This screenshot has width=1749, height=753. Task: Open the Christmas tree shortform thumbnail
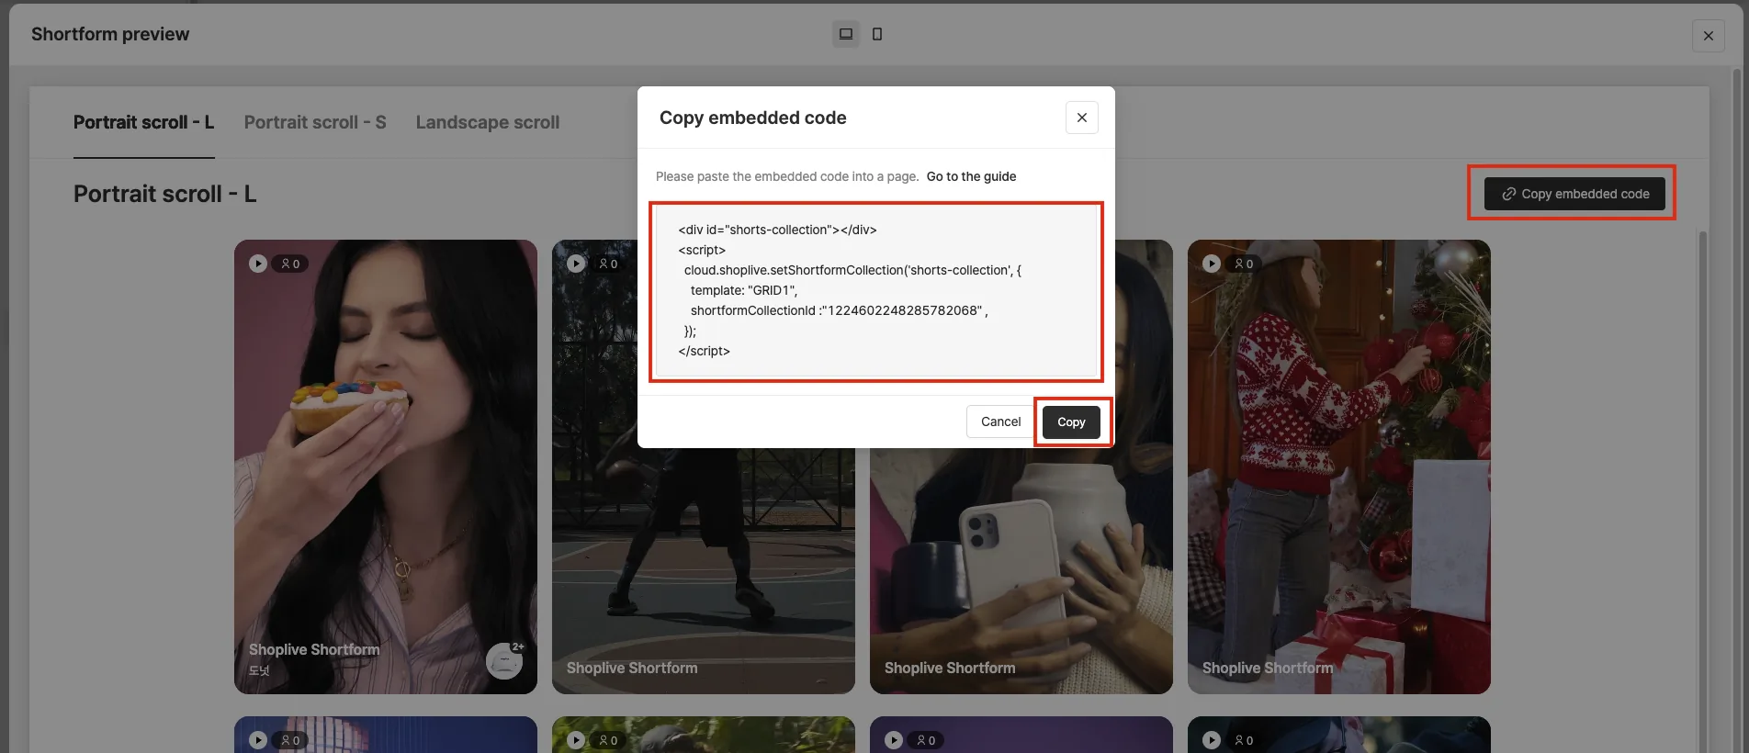tap(1338, 466)
